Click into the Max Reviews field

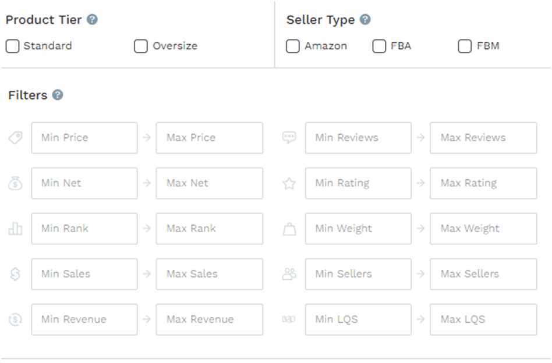tap(483, 138)
